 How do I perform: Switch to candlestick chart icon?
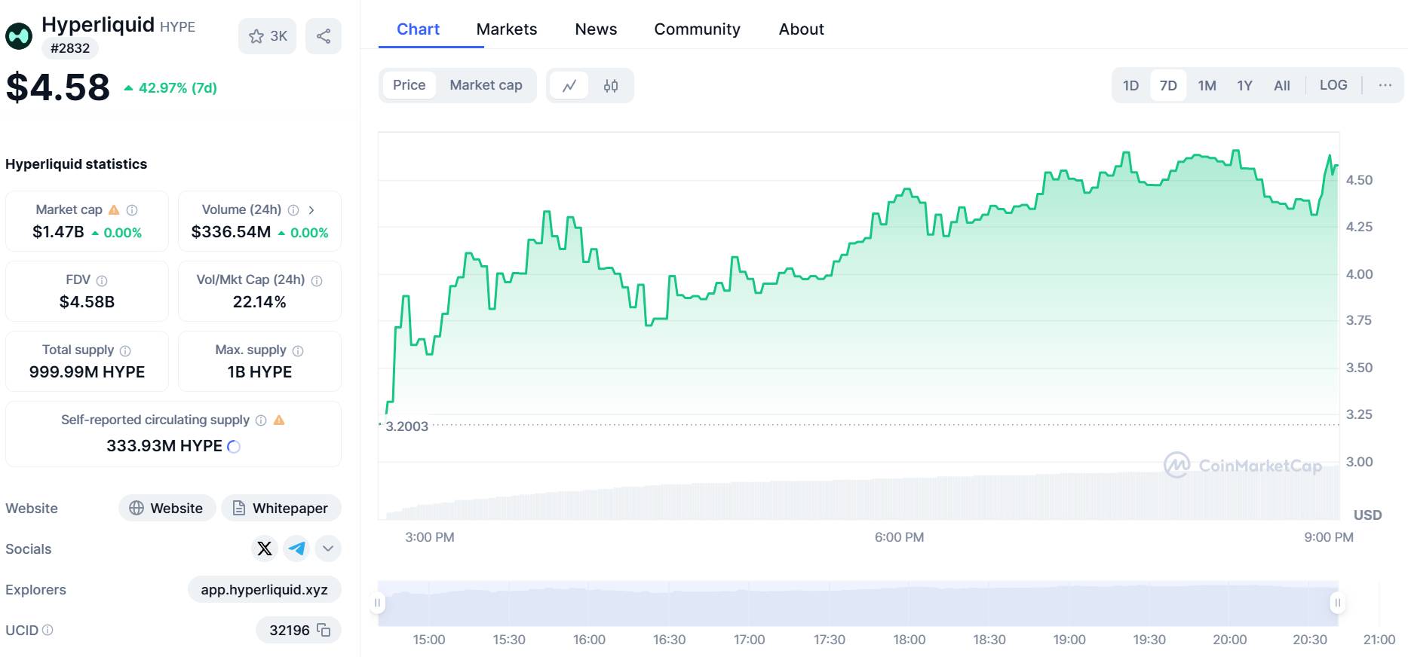[611, 86]
